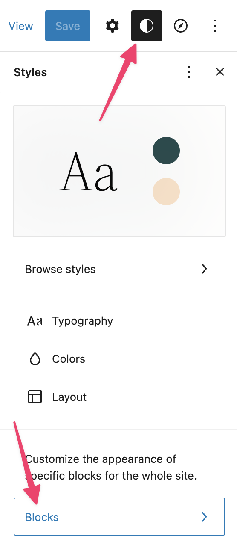The width and height of the screenshot is (237, 557).
Task: Open the Styles panel more actions menu
Action: pyautogui.click(x=190, y=72)
